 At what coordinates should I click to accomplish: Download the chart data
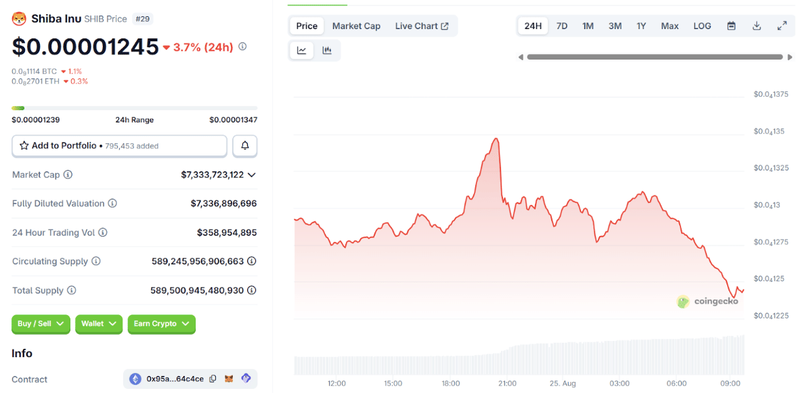(x=757, y=26)
